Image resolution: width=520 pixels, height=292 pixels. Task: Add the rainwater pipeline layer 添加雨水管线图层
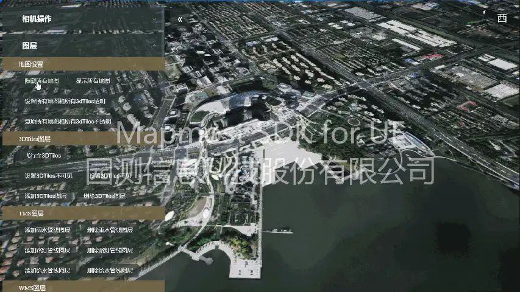tap(48, 230)
